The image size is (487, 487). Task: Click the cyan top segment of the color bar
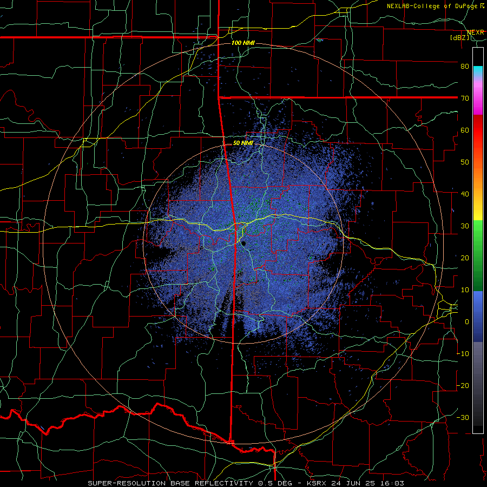coord(478,72)
